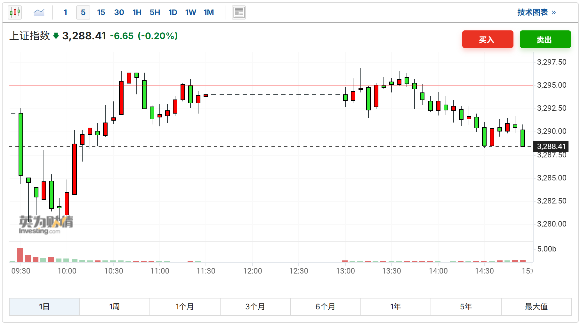Viewport: 581px width, 326px height.
Task: Click the 10:30 time axis label
Action: (x=114, y=271)
